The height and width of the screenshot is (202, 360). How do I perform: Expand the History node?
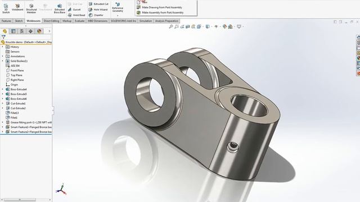pos(3,47)
